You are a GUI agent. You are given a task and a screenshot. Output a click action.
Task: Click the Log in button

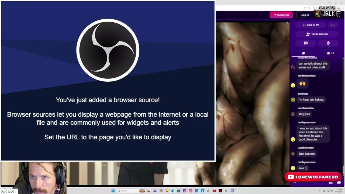coord(305,15)
